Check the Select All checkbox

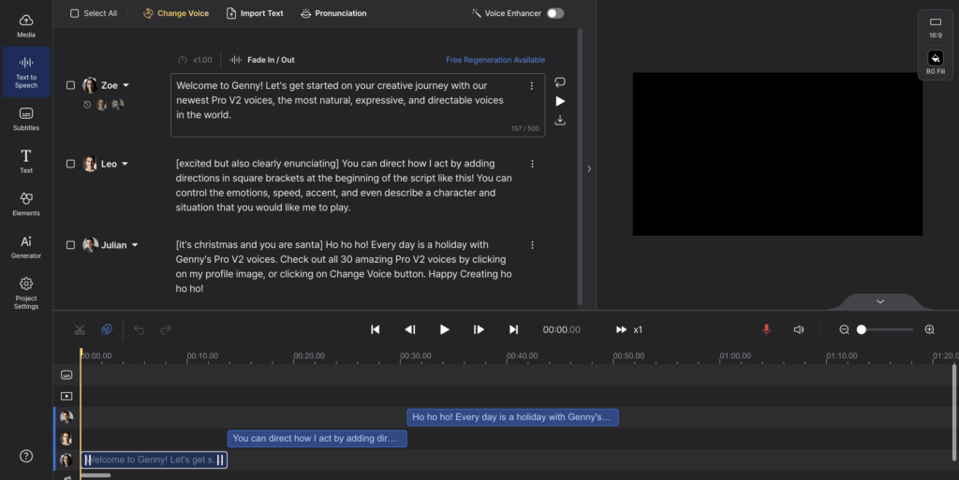pyautogui.click(x=75, y=13)
